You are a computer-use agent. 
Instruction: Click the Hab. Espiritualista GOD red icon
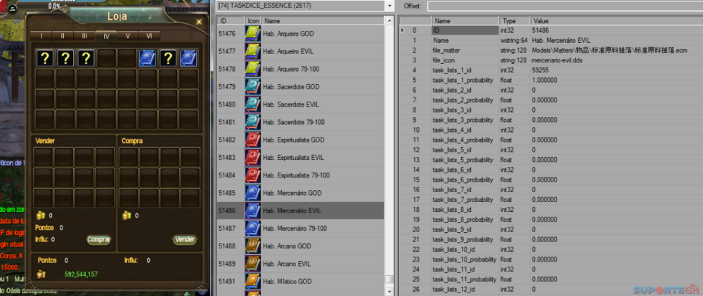click(252, 140)
